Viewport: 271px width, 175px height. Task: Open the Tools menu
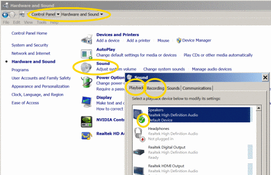(x=42, y=23)
